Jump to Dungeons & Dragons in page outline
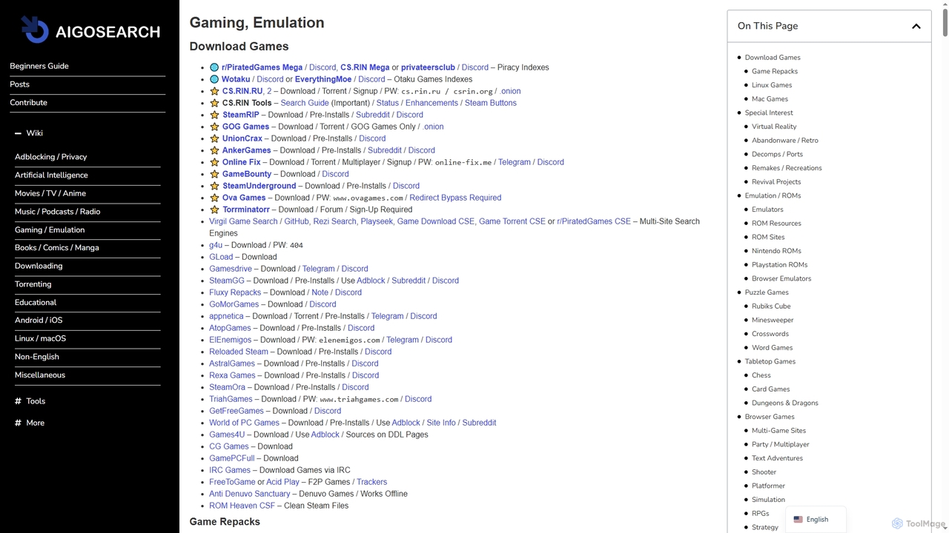The image size is (949, 533). 785,403
